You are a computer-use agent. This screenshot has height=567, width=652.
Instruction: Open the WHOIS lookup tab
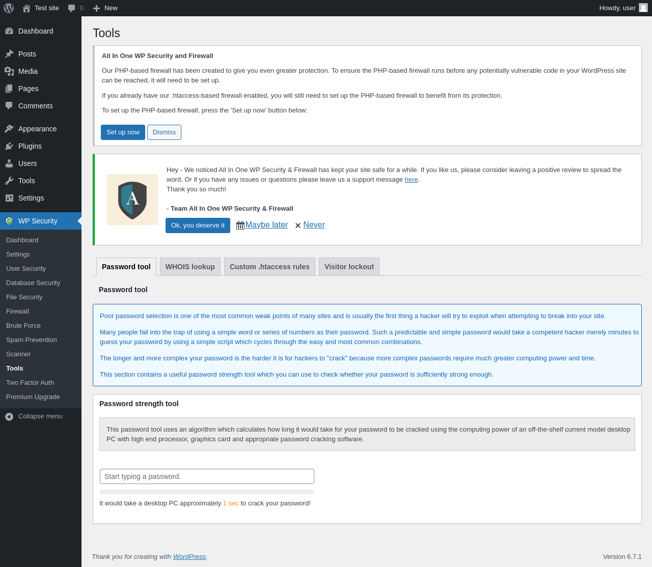click(190, 267)
